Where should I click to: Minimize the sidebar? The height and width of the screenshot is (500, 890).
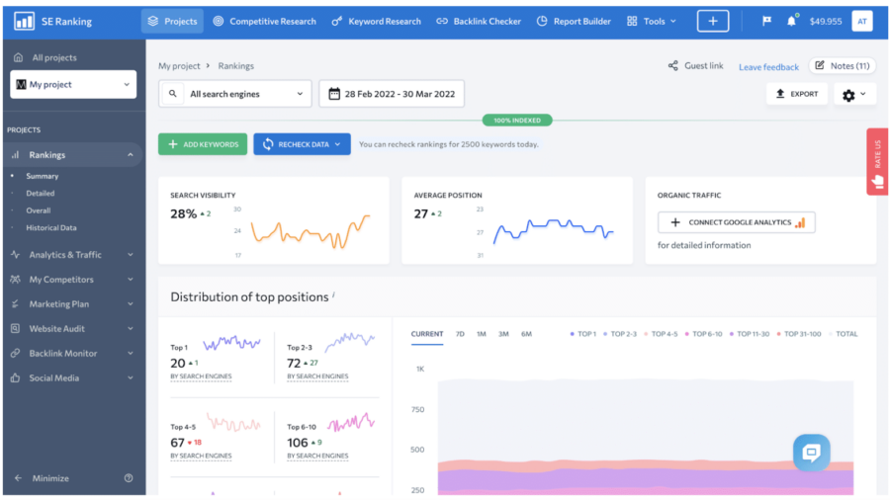[42, 478]
